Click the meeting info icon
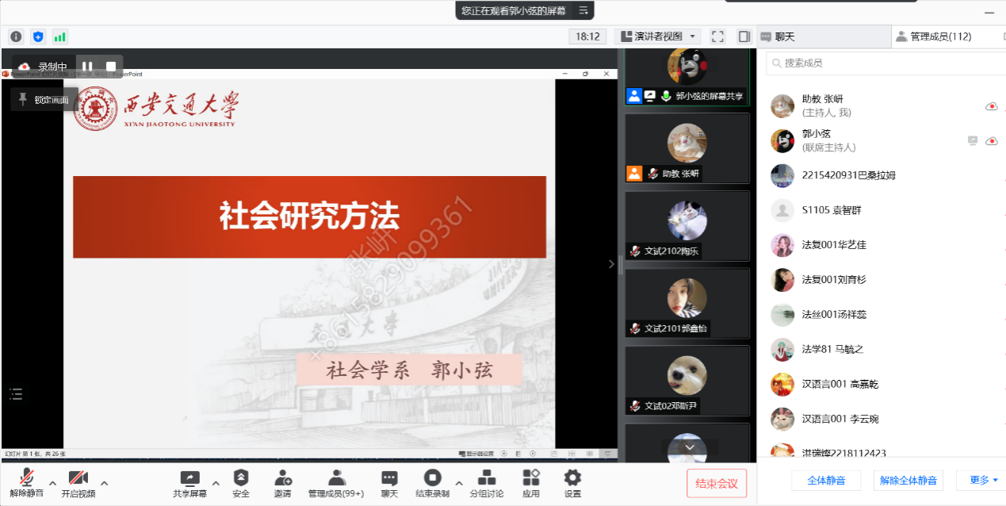The width and height of the screenshot is (1006, 506). (x=16, y=36)
